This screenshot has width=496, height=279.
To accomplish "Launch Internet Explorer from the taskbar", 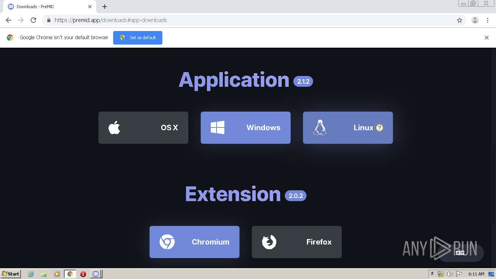I will click(31, 274).
